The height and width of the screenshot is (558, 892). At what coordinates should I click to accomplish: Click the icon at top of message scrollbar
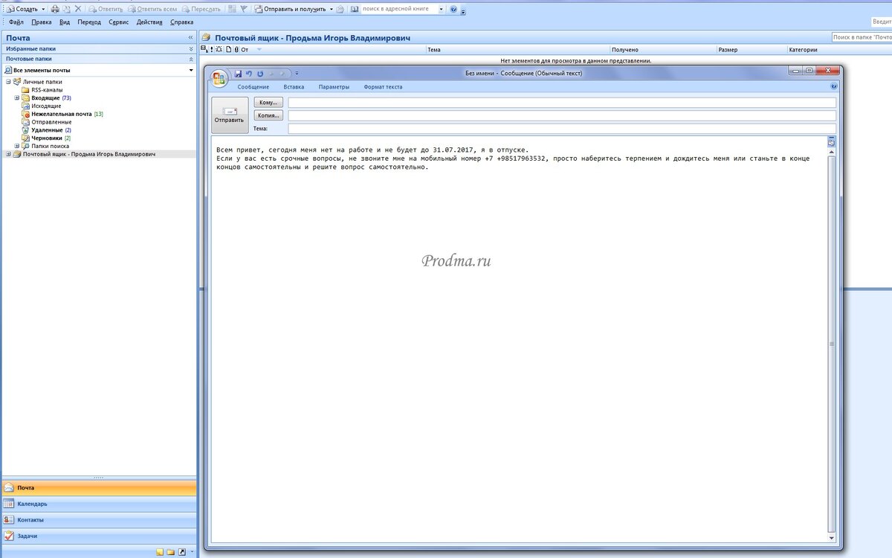832,141
